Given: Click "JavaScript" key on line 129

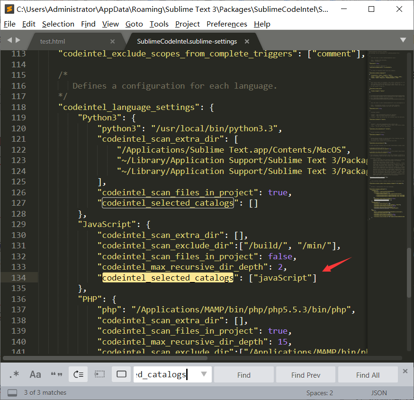Looking at the screenshot, I should 107,224.
